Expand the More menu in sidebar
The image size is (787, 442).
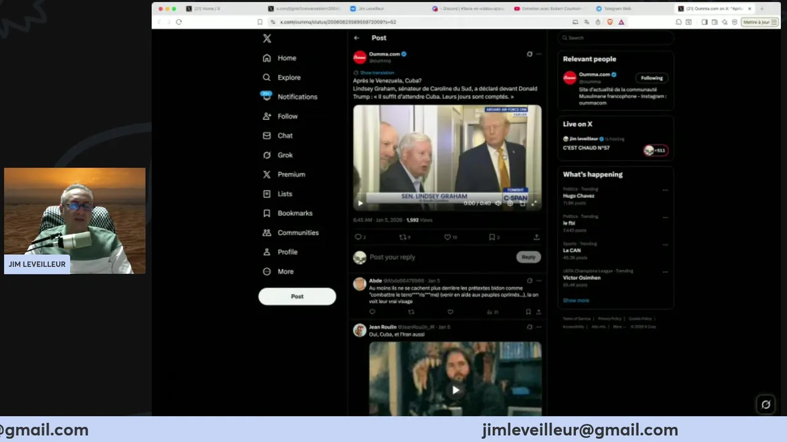pyautogui.click(x=279, y=271)
